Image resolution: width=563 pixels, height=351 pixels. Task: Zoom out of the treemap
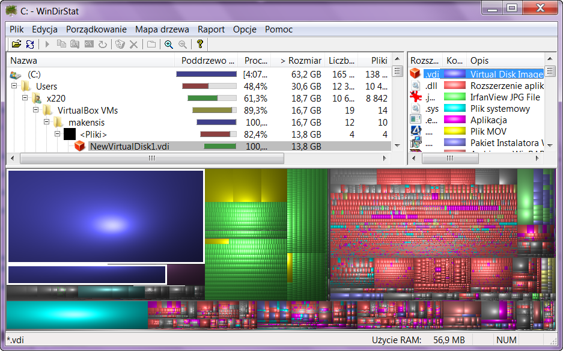click(x=183, y=44)
